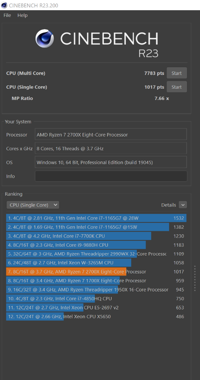Click the OS field showing Windows 10

[x=111, y=162]
